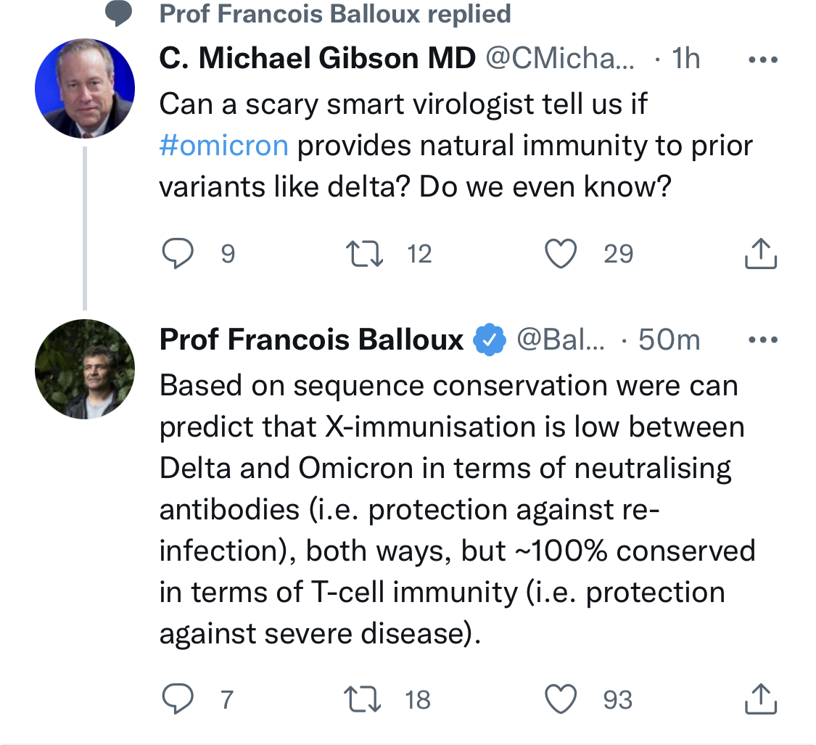Viewport: 816px width, 745px height.
Task: Click the C. Michael Gibson MD name
Action: [x=317, y=59]
